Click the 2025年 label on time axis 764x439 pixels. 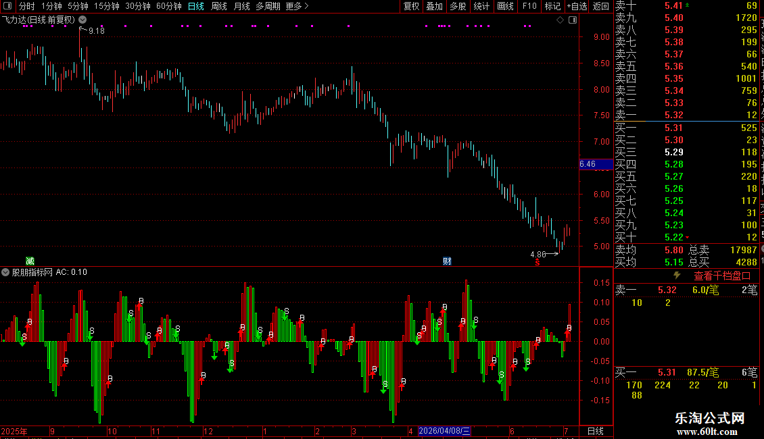coord(14,431)
